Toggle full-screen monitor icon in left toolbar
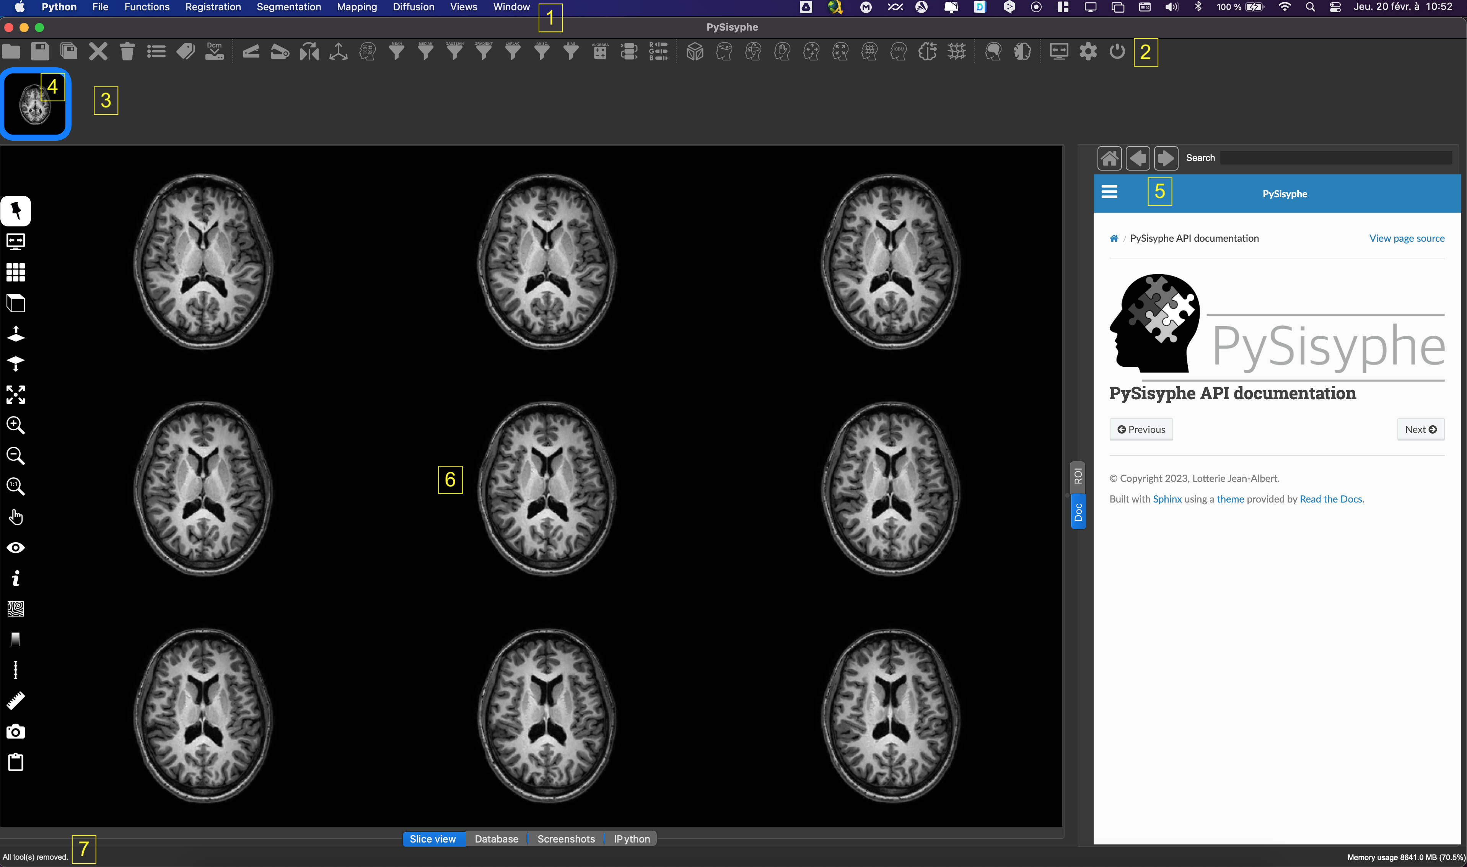The height and width of the screenshot is (867, 1467). pyautogui.click(x=16, y=241)
